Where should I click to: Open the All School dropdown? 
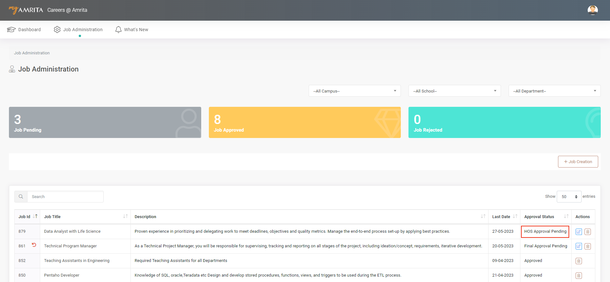pyautogui.click(x=454, y=91)
